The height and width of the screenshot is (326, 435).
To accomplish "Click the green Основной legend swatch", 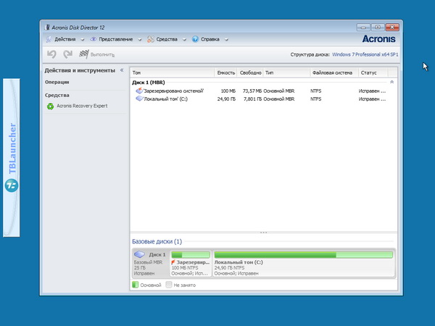I will pyautogui.click(x=135, y=285).
